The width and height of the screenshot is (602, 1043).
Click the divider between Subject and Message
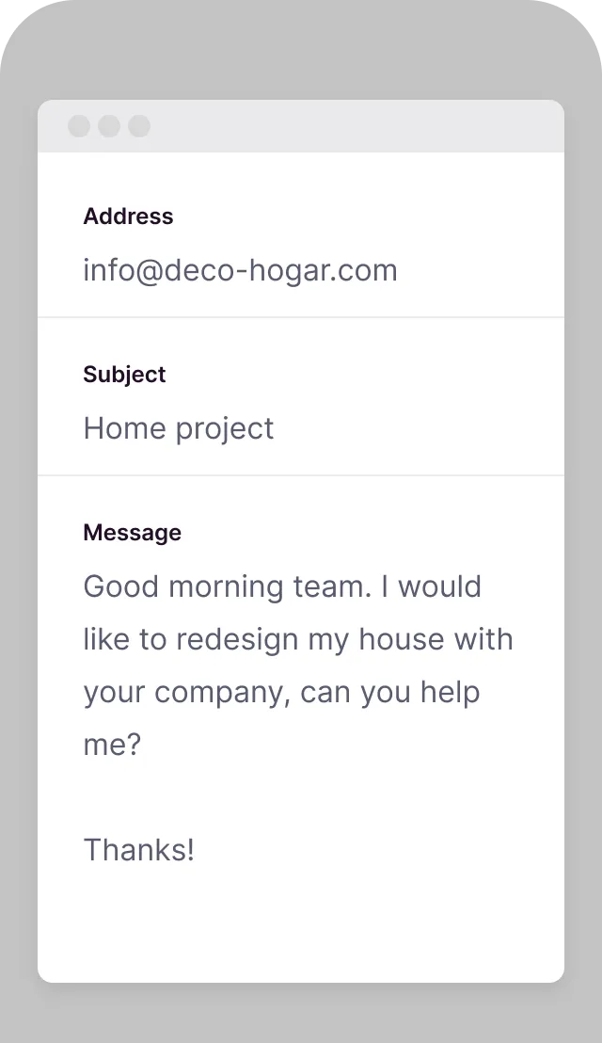pyautogui.click(x=301, y=475)
